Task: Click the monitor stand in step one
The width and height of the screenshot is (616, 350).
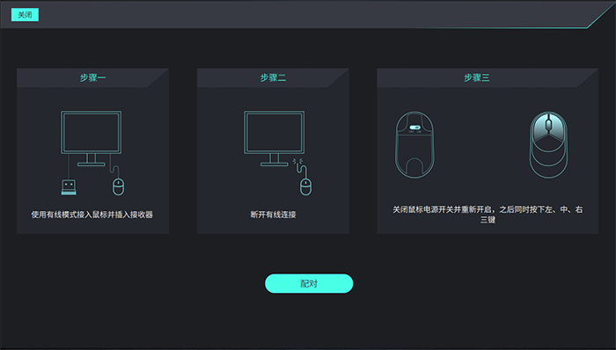Action: click(92, 160)
